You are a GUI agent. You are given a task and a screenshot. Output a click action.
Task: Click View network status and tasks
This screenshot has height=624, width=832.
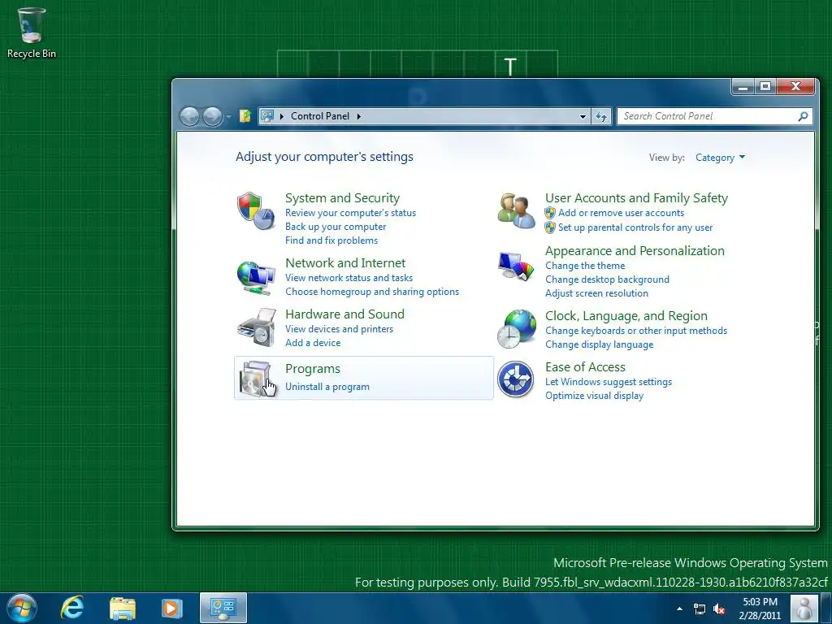click(349, 278)
